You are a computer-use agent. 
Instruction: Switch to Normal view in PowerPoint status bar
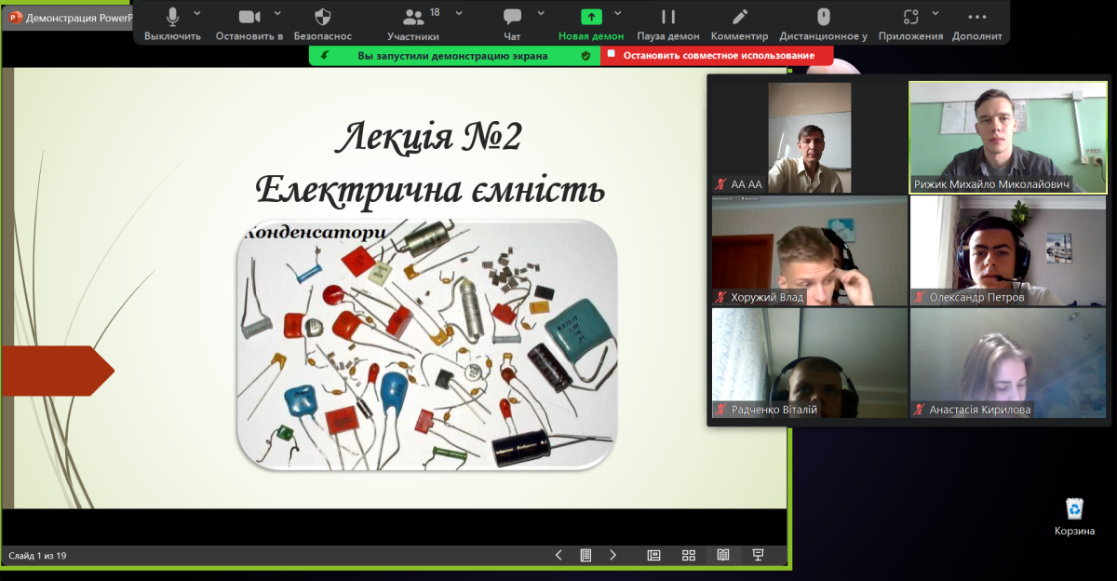coord(654,555)
